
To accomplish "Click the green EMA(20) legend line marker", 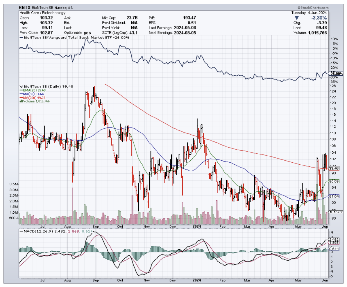I will (21, 90).
